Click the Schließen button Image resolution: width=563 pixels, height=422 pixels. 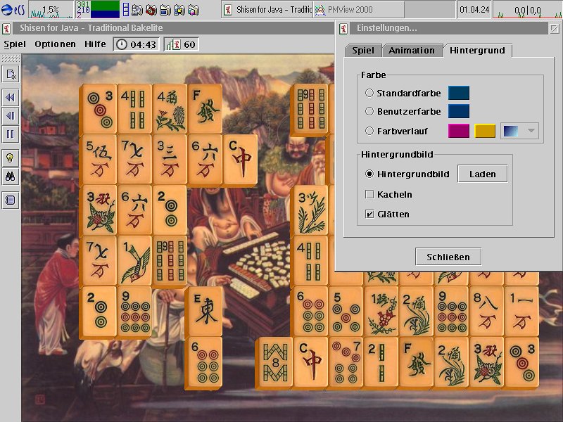click(448, 257)
